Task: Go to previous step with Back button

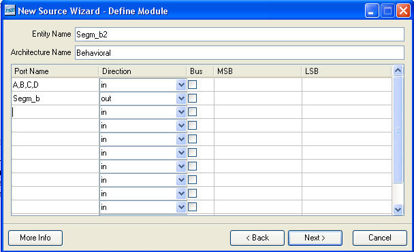Action: [x=257, y=238]
